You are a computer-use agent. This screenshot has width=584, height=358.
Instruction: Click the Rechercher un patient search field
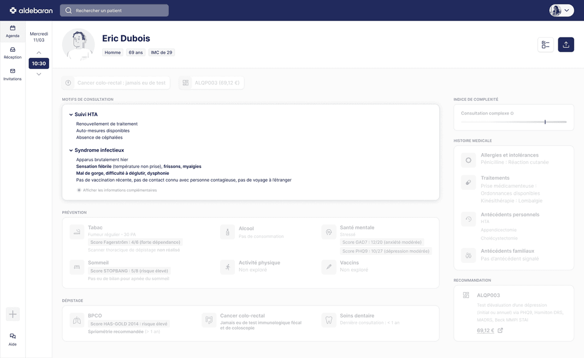114,10
